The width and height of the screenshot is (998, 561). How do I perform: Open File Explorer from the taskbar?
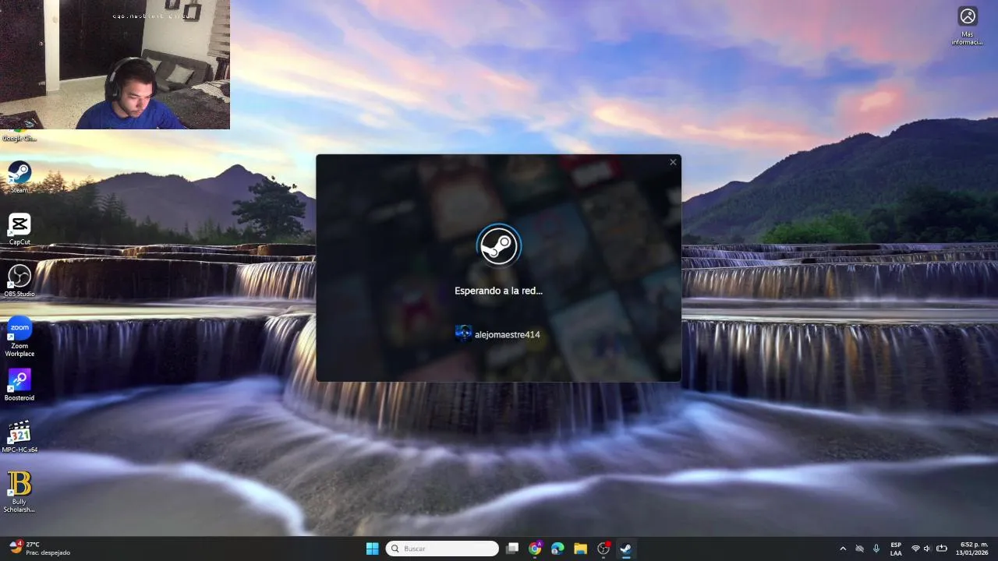click(x=580, y=549)
